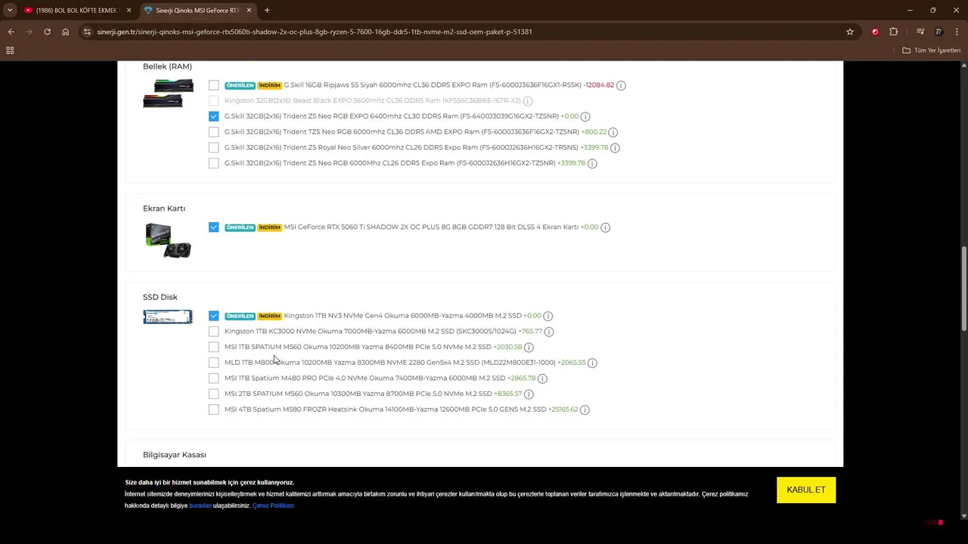The width and height of the screenshot is (968, 544).
Task: View site information icon in address bar
Action: pos(87,32)
